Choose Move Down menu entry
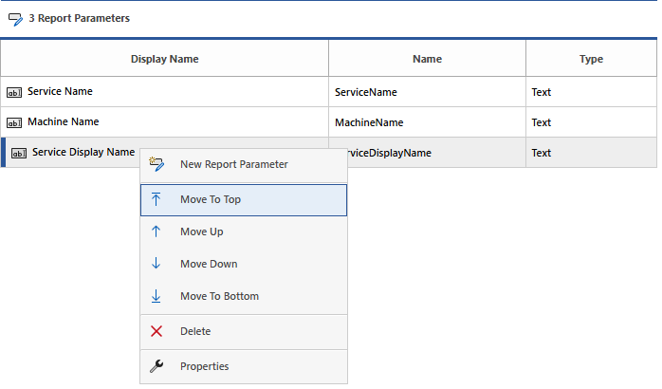The height and width of the screenshot is (389, 662). point(209,264)
